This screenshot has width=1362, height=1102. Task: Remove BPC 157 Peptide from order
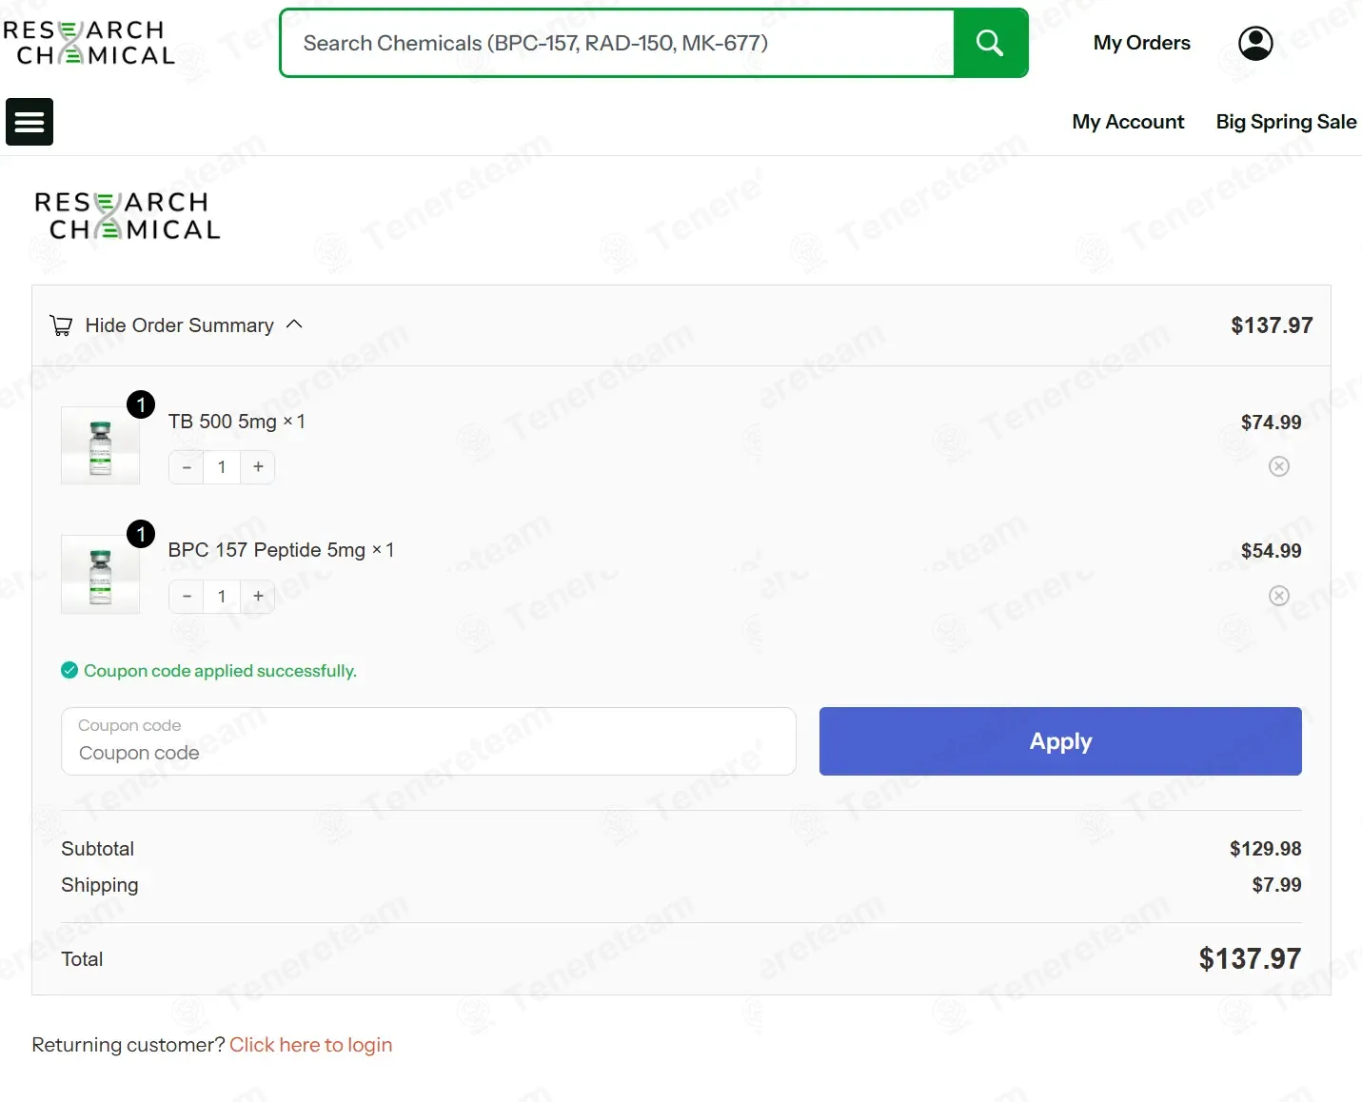pyautogui.click(x=1279, y=596)
